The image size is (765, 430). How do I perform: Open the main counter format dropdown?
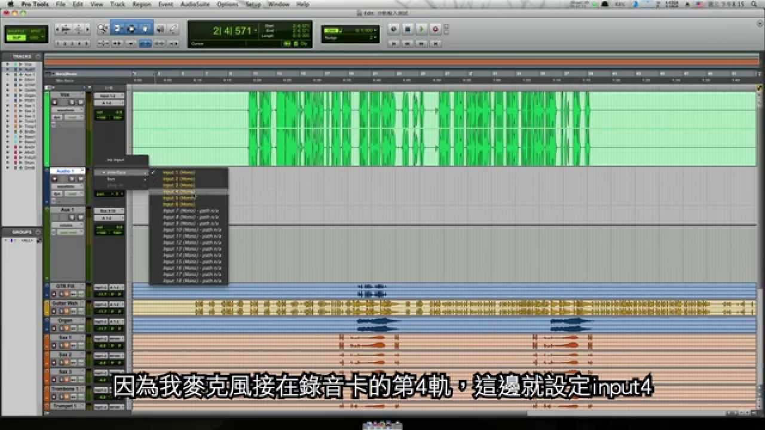pyautogui.click(x=256, y=30)
